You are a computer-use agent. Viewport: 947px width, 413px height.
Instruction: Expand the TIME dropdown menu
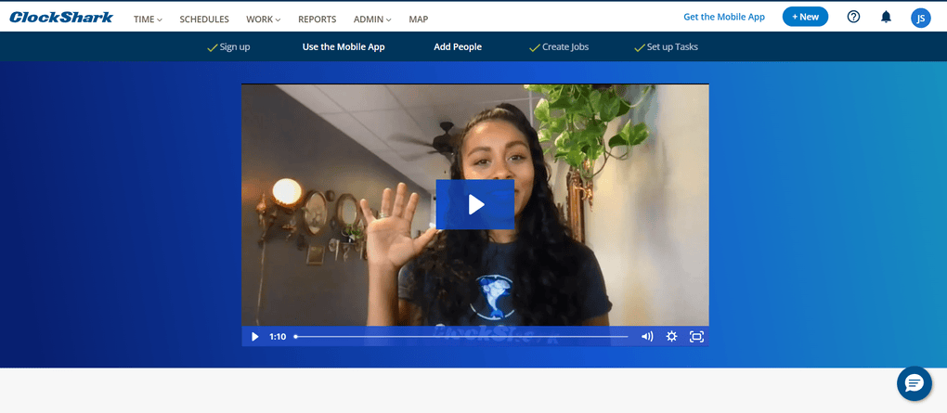click(148, 19)
